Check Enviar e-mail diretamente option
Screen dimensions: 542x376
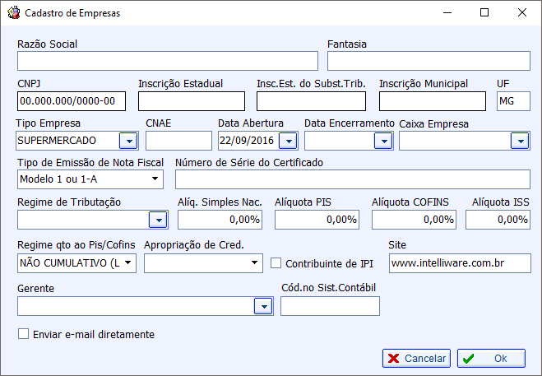pyautogui.click(x=24, y=334)
